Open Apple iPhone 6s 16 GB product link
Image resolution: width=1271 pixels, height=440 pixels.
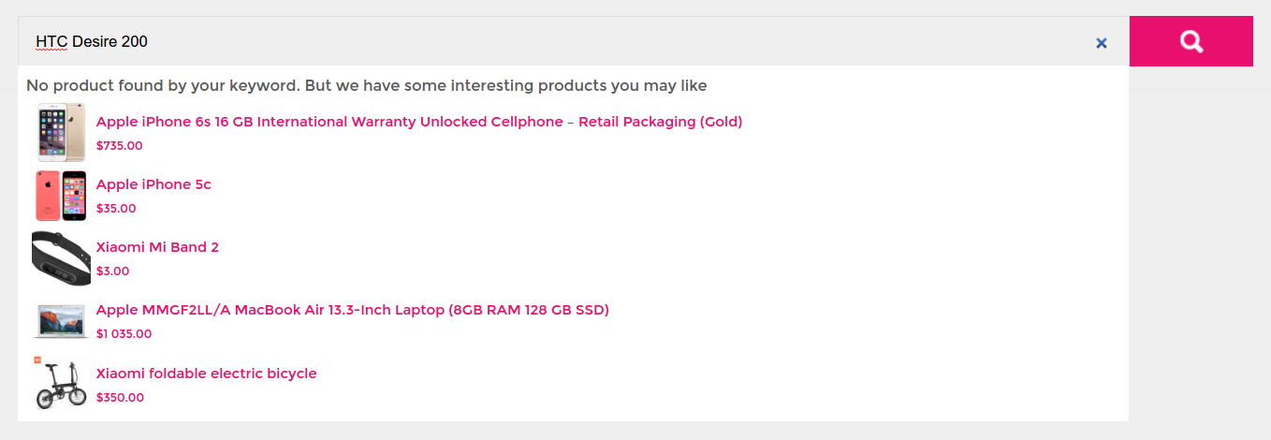[x=419, y=122]
